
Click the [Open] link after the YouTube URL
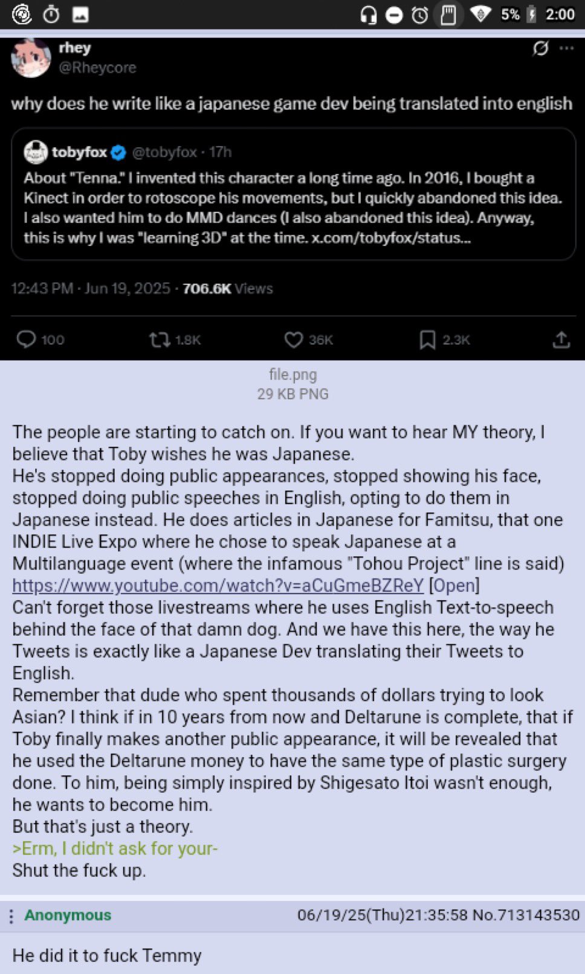[454, 585]
